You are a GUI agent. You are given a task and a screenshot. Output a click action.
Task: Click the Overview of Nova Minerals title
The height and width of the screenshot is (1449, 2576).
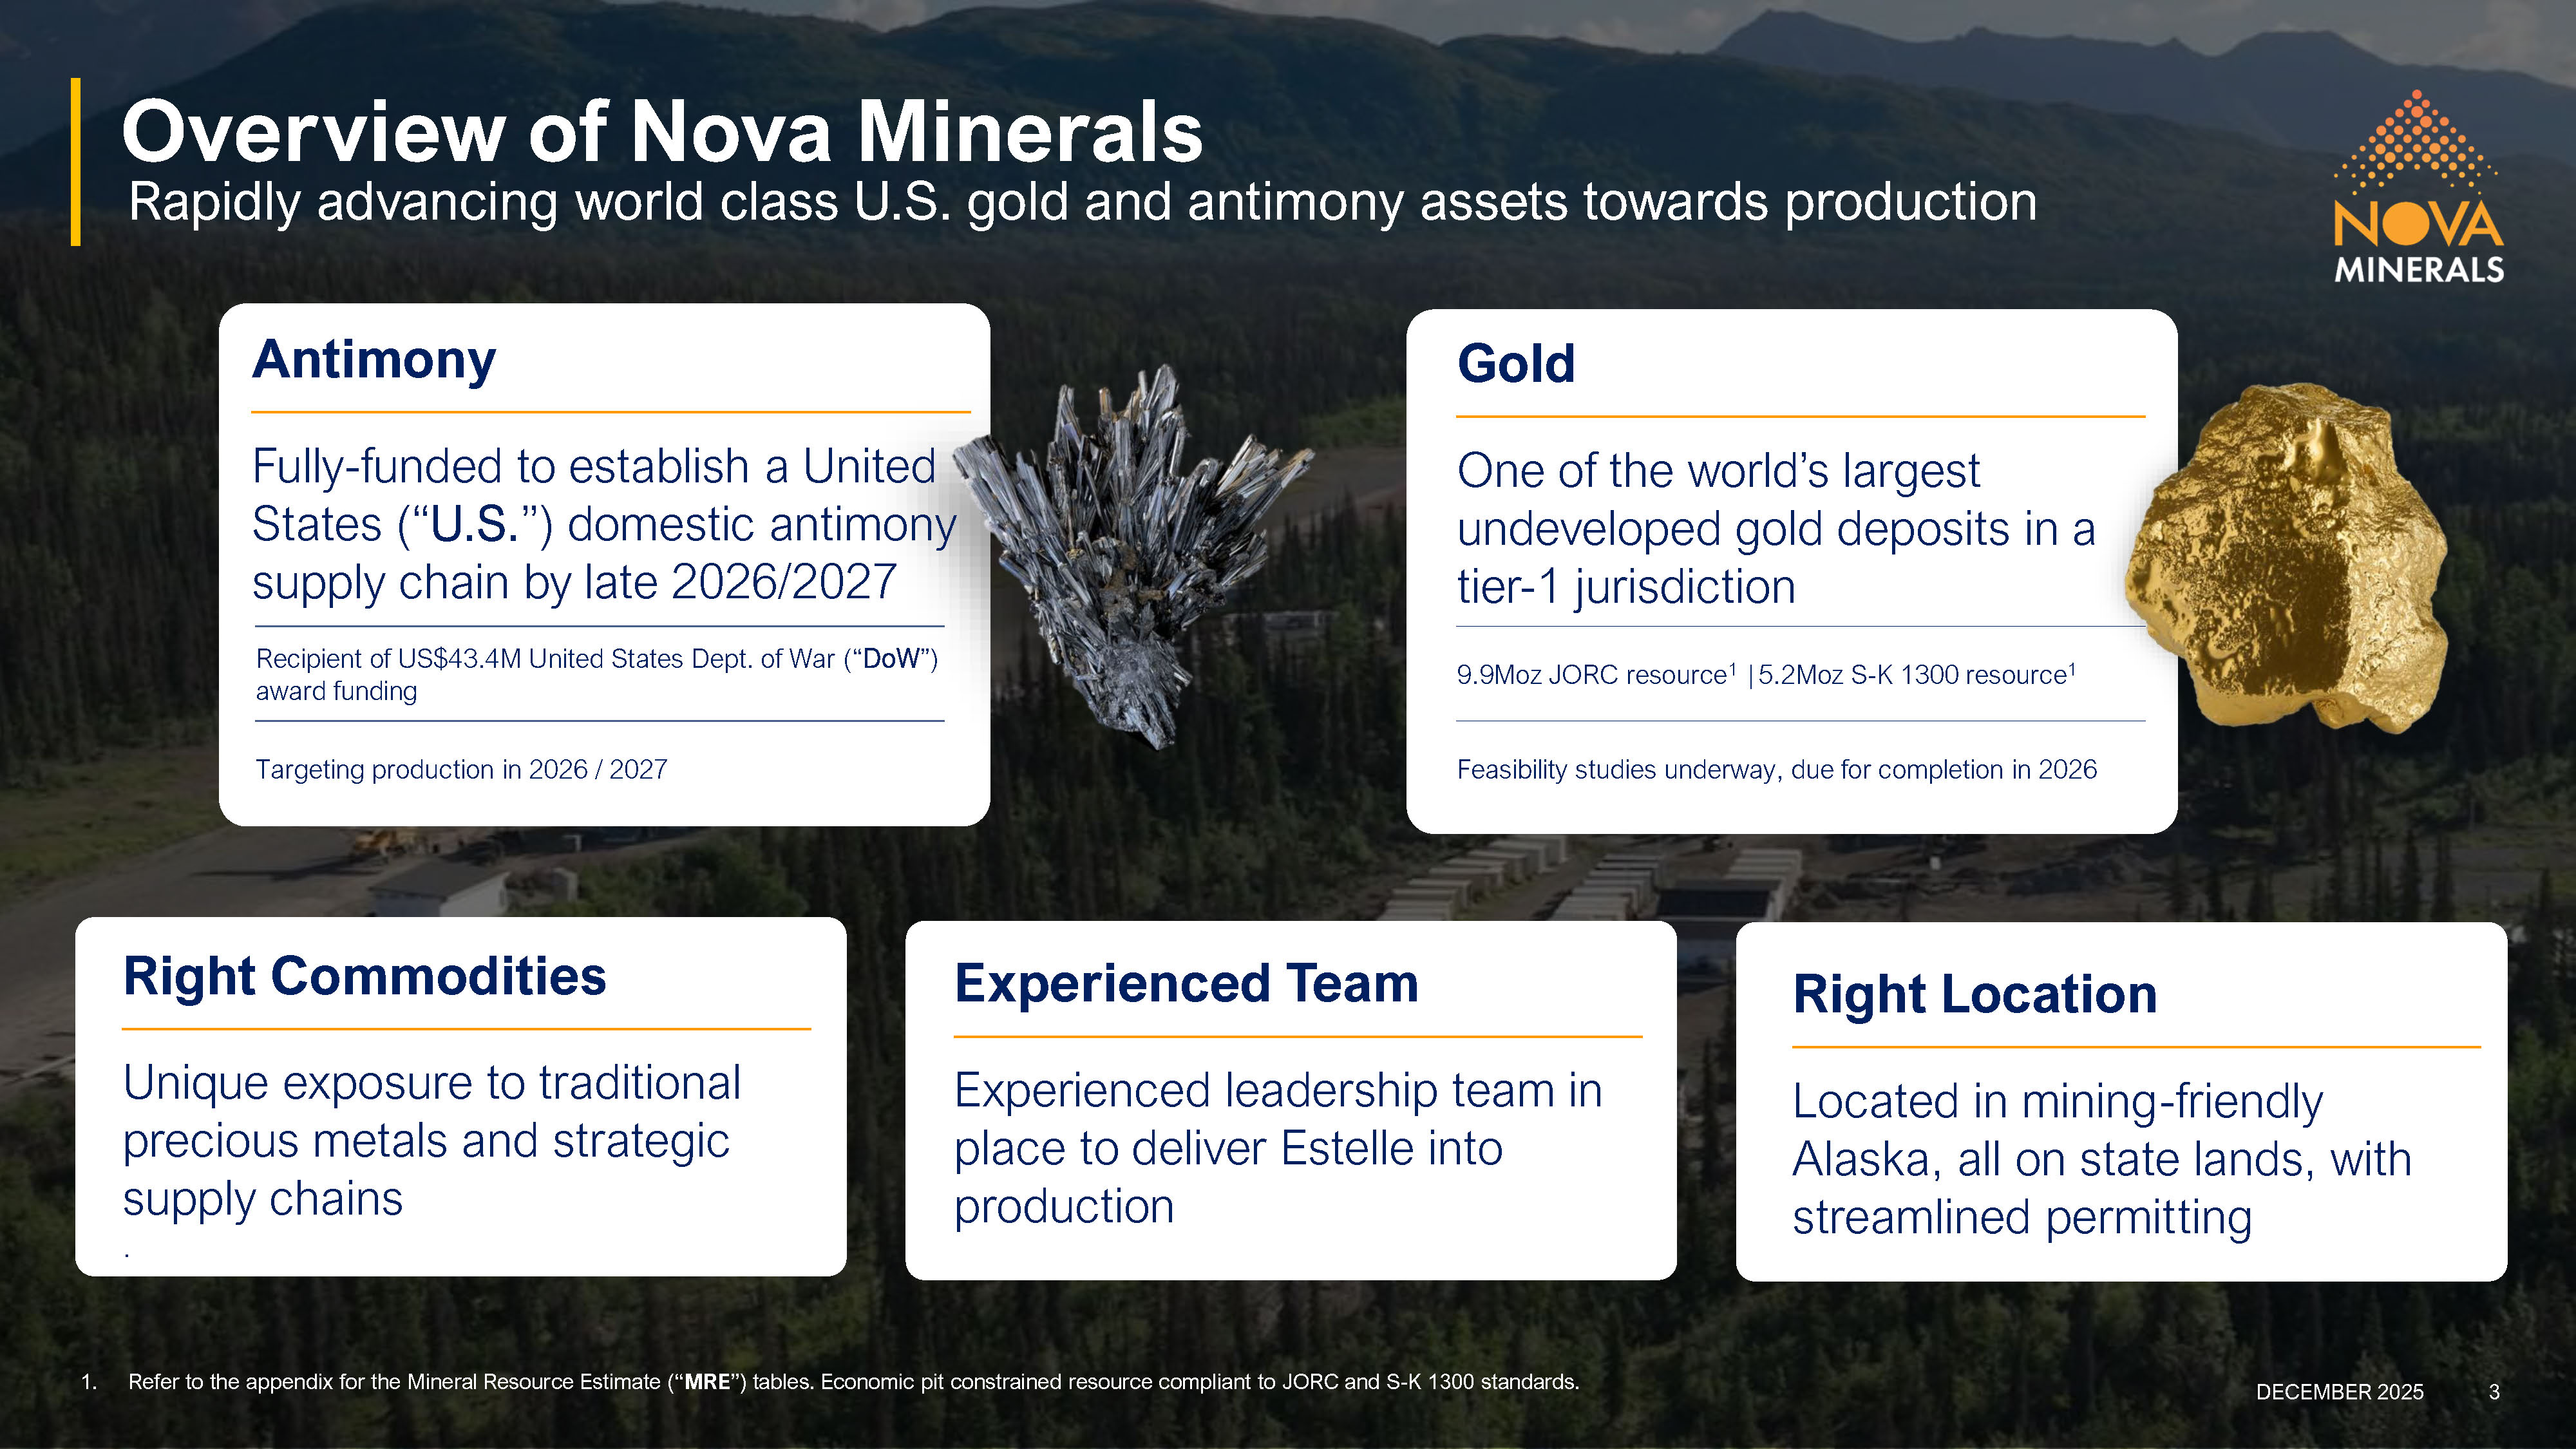tap(662, 132)
